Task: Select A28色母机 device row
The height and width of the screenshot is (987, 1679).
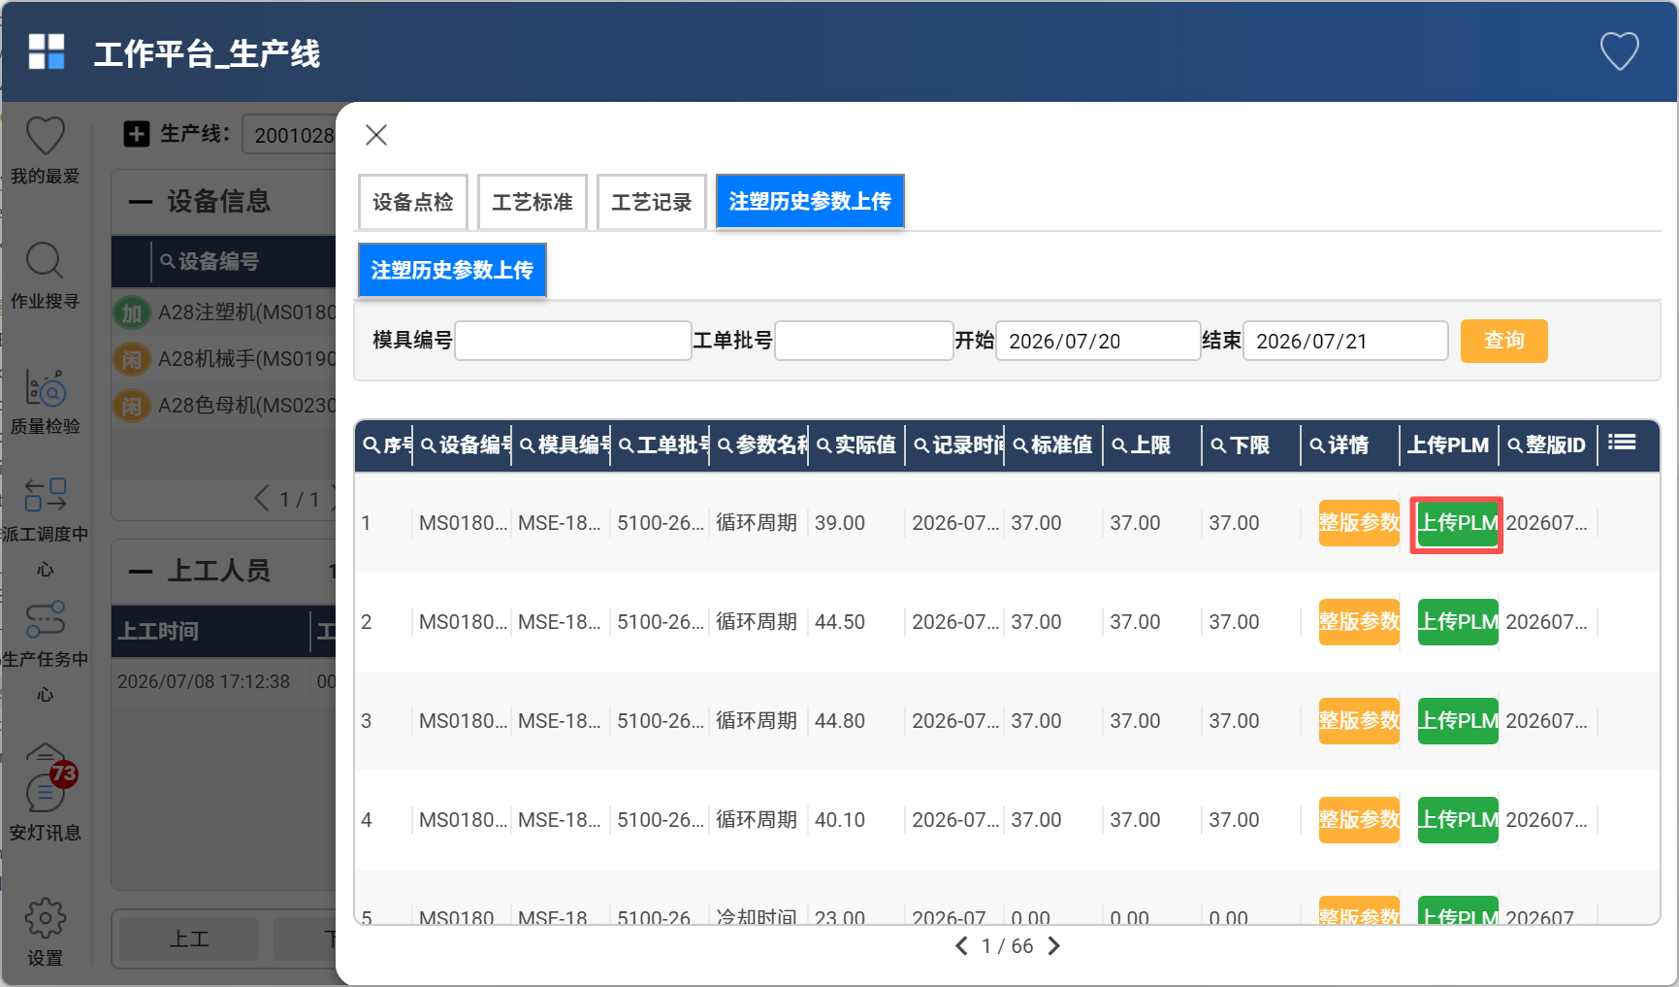Action: tap(225, 406)
